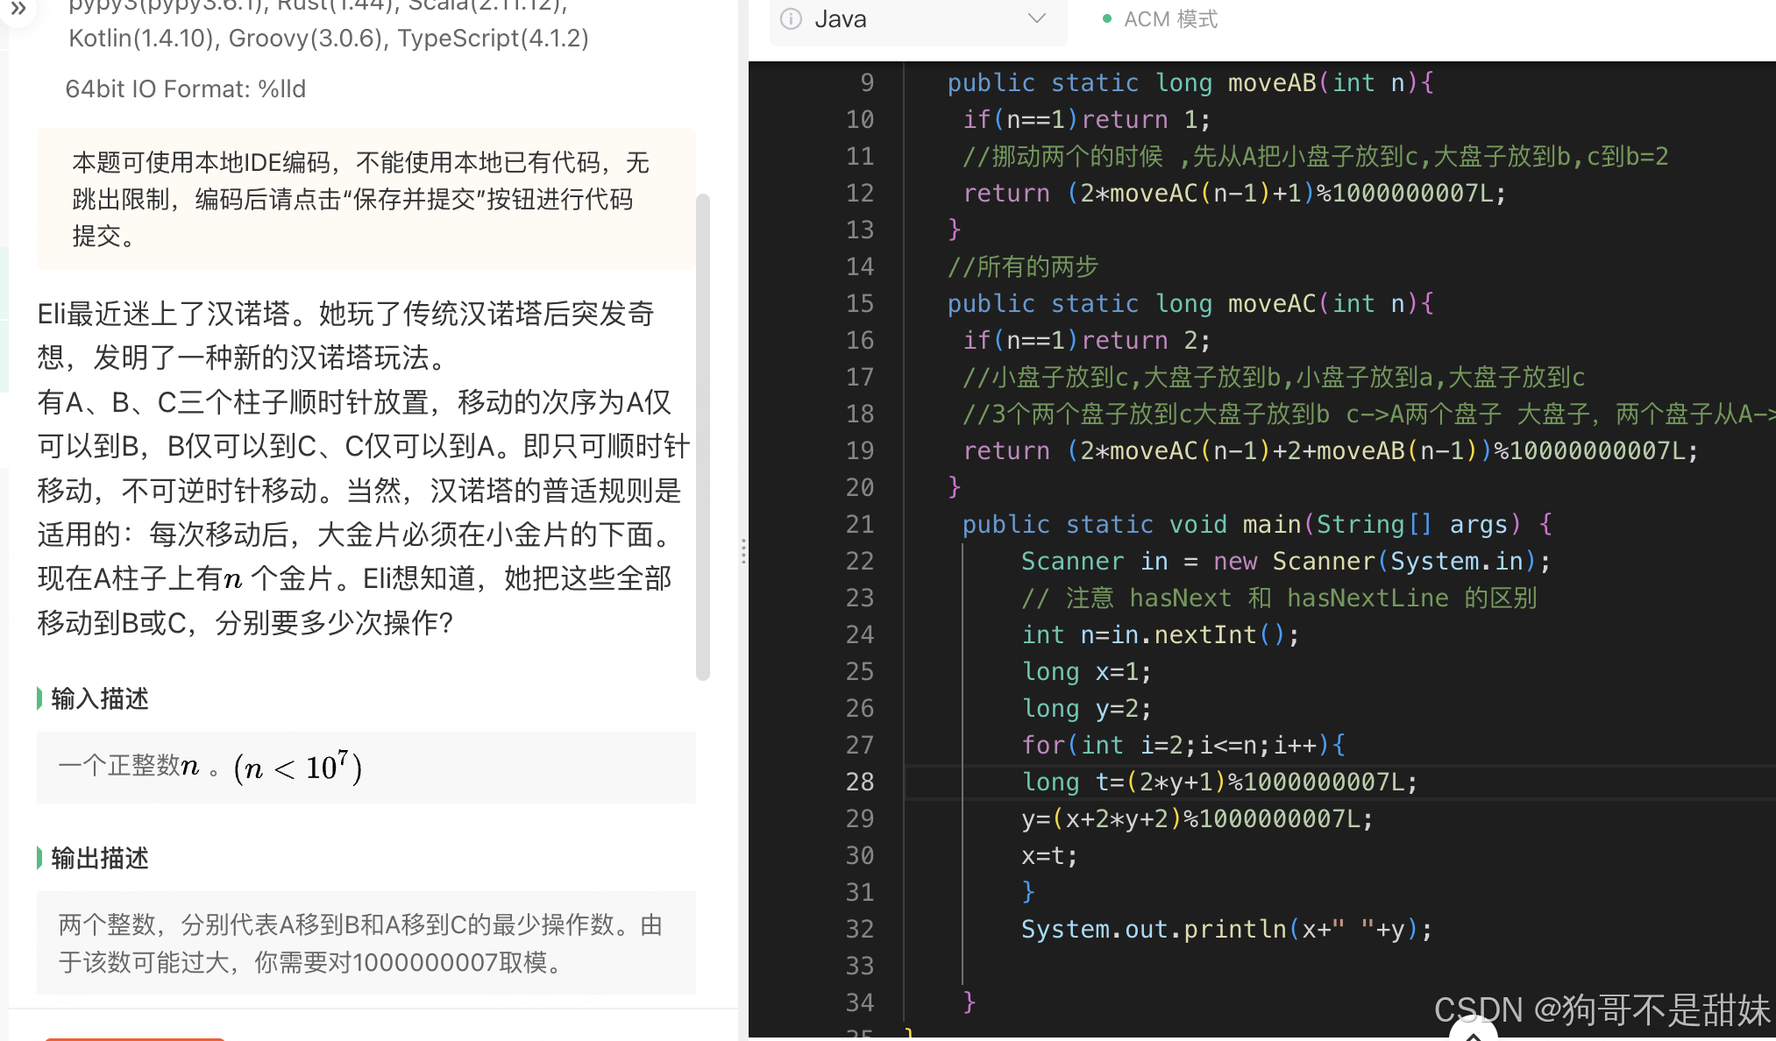Click the yellow notice about 本地IDE编码
The height and width of the screenshot is (1041, 1776).
pos(366,199)
